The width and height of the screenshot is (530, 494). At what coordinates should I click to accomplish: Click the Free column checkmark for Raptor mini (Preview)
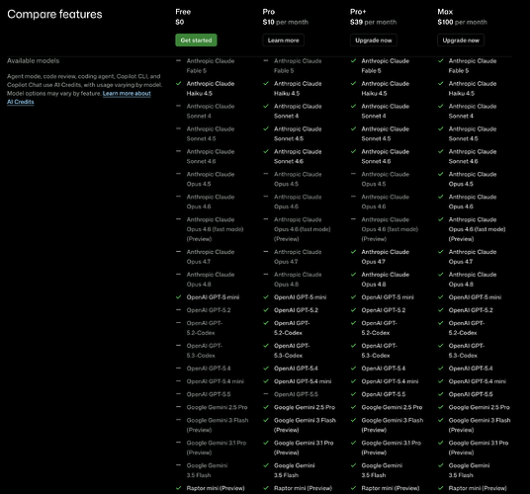(x=178, y=488)
